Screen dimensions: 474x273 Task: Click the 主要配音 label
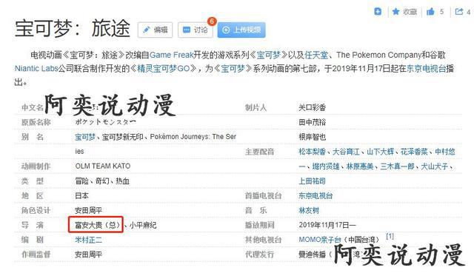pyautogui.click(x=259, y=152)
